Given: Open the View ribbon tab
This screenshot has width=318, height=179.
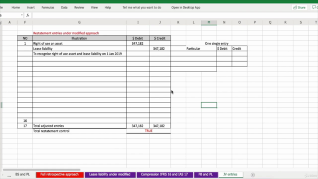Looking at the screenshot, I should click(94, 7).
